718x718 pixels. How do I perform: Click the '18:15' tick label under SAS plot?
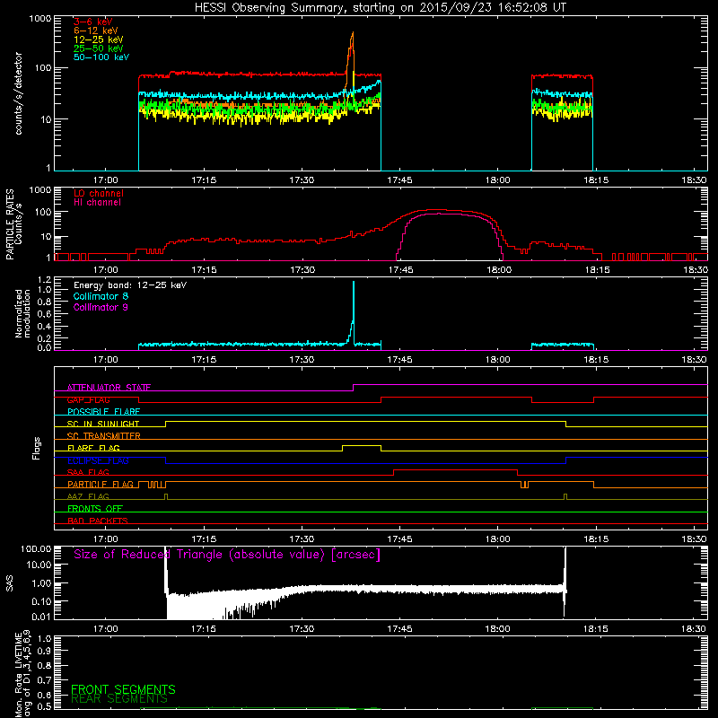pyautogui.click(x=596, y=629)
